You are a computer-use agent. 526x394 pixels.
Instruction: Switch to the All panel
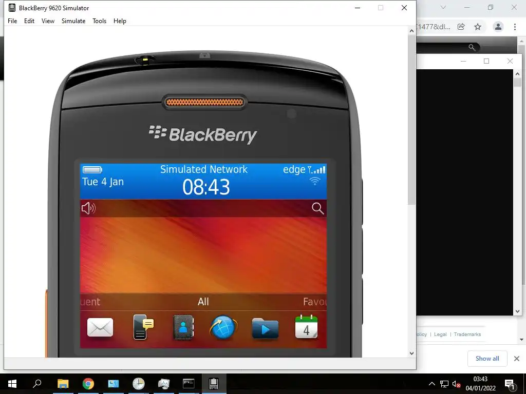point(203,302)
